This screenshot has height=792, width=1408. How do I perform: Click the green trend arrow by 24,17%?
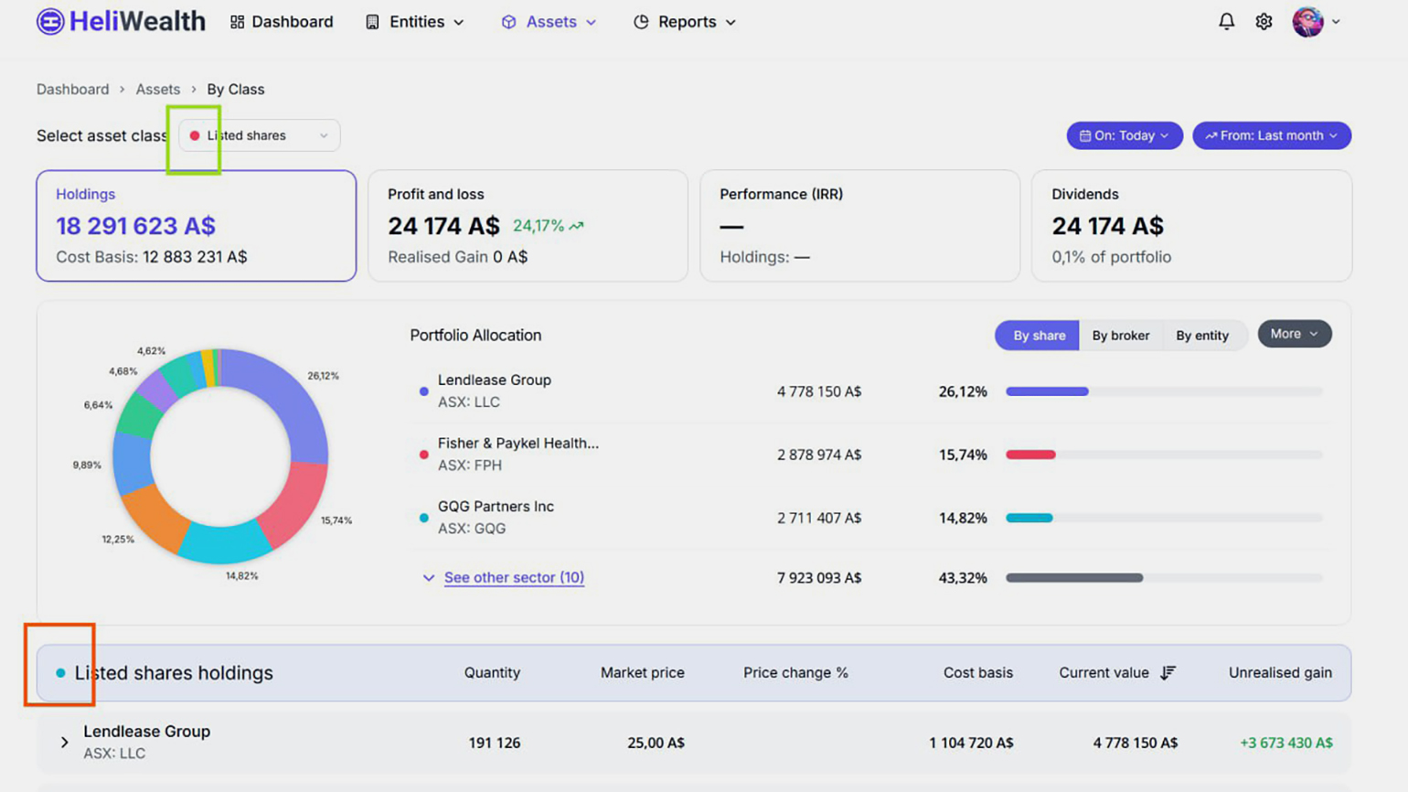[x=576, y=226]
